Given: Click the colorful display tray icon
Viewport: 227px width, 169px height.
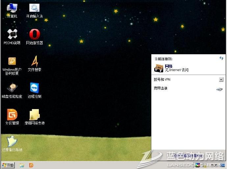Looking at the screenshot, I should click(198, 165).
